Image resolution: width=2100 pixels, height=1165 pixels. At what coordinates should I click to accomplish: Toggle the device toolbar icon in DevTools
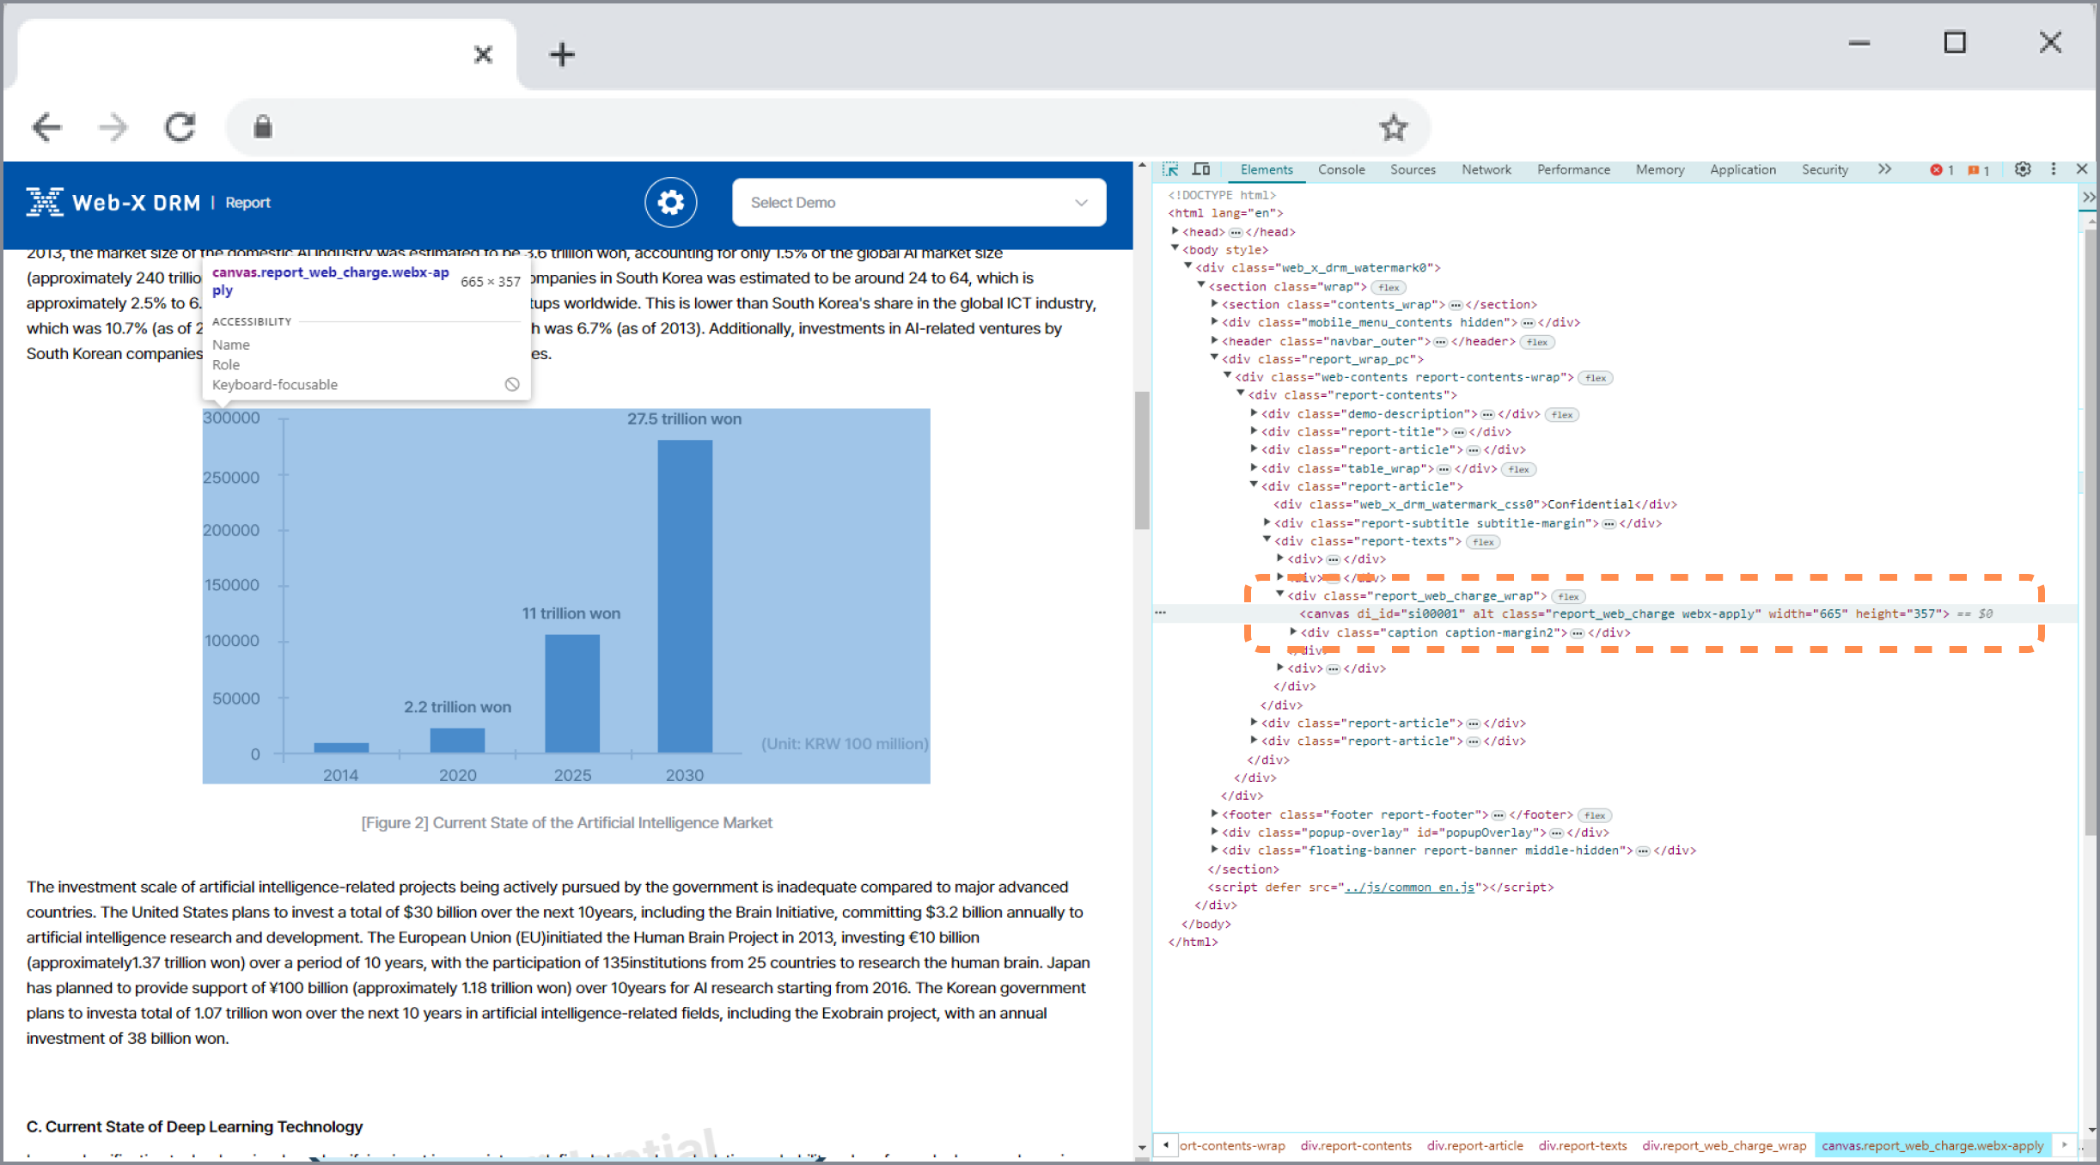[x=1201, y=170]
